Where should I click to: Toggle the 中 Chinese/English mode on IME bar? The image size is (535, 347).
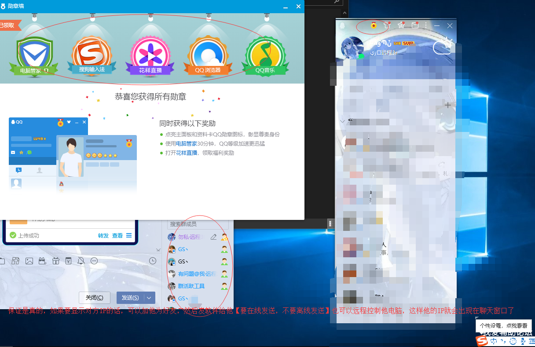point(494,341)
